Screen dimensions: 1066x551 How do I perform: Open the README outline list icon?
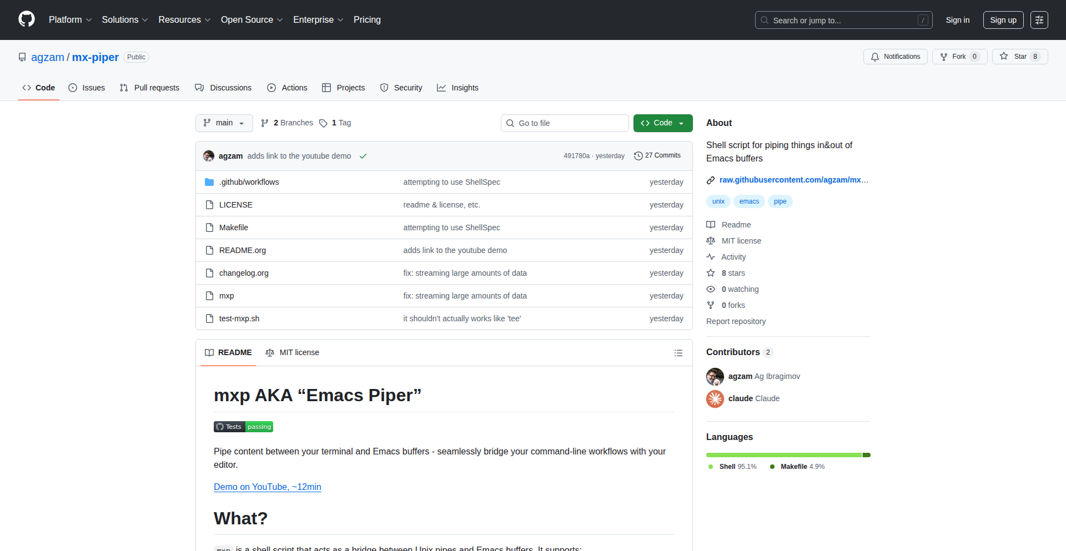click(678, 353)
